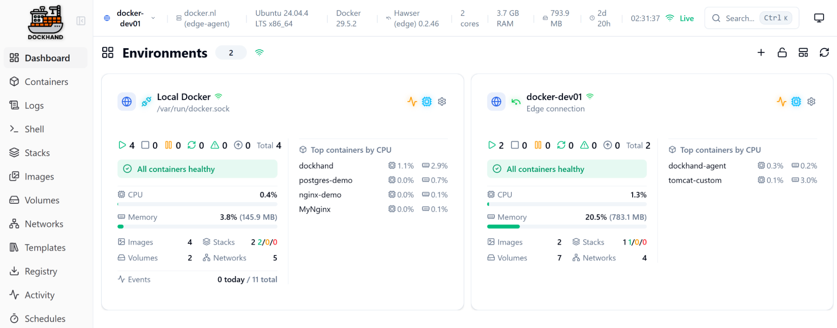837x328 pixels.
Task: Click the environments count badge 2
Action: point(231,53)
